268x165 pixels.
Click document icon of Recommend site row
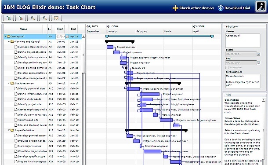coord(16,120)
